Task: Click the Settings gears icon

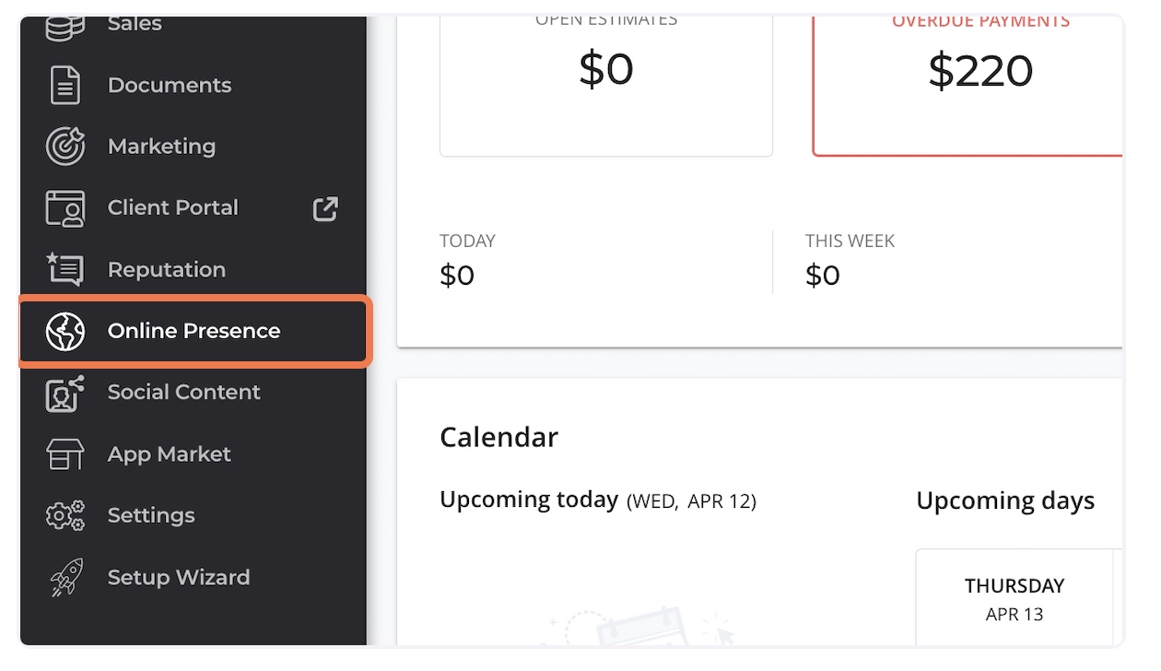Action: click(x=65, y=515)
